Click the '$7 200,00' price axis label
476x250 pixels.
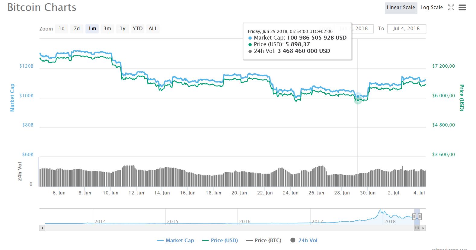click(443, 66)
